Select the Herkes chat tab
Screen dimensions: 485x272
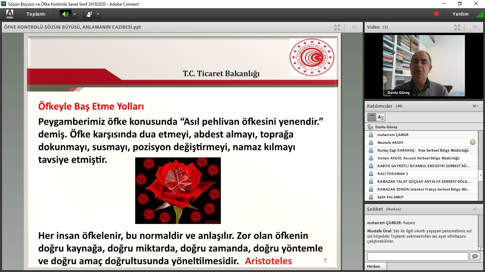click(x=374, y=266)
